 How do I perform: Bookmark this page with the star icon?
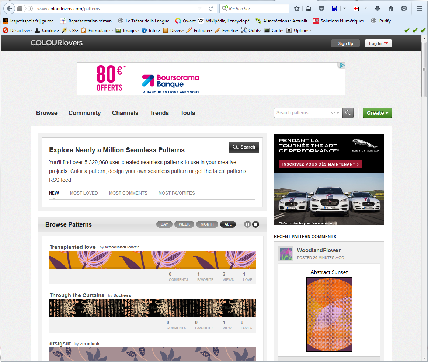(x=297, y=8)
